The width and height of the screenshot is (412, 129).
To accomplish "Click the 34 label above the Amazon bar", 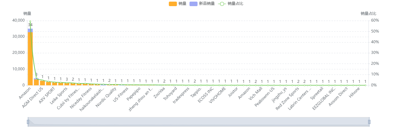I will (x=30, y=25).
